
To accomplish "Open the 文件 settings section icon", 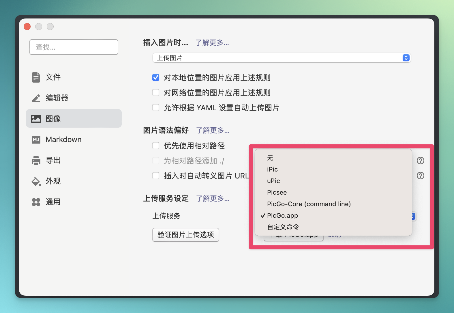I will tap(36, 77).
